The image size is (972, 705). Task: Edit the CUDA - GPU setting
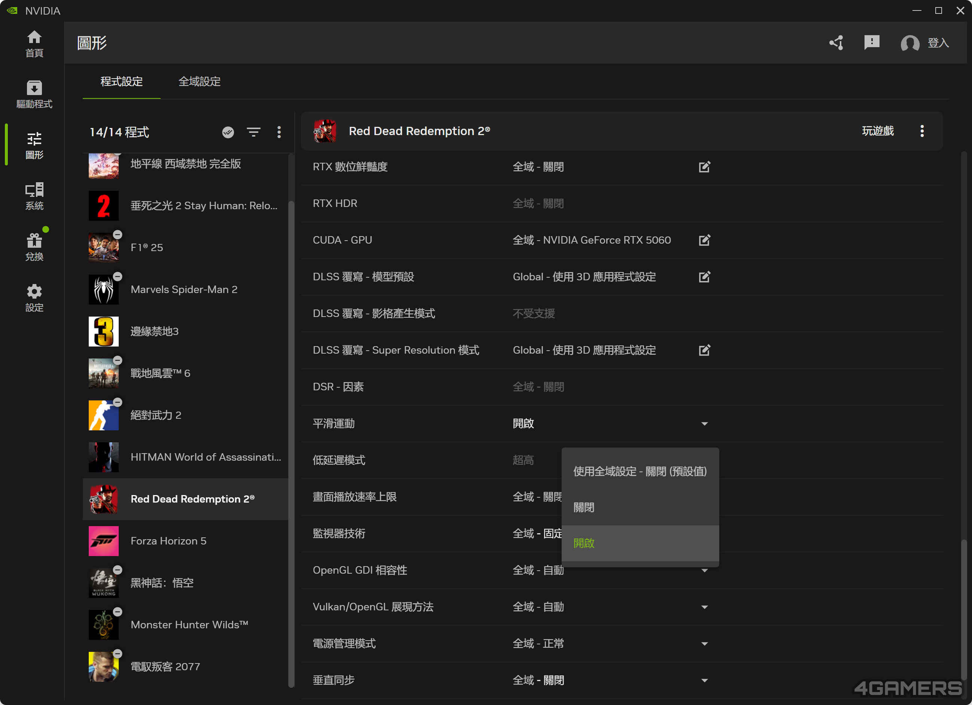coord(704,240)
